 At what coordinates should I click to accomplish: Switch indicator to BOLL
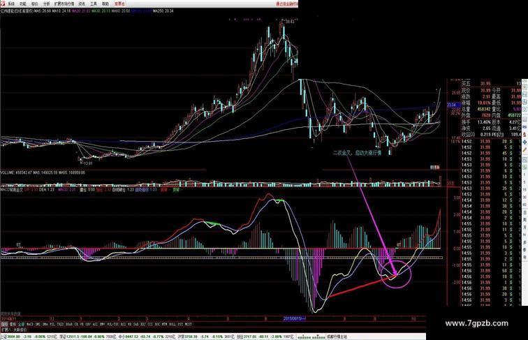171,324
